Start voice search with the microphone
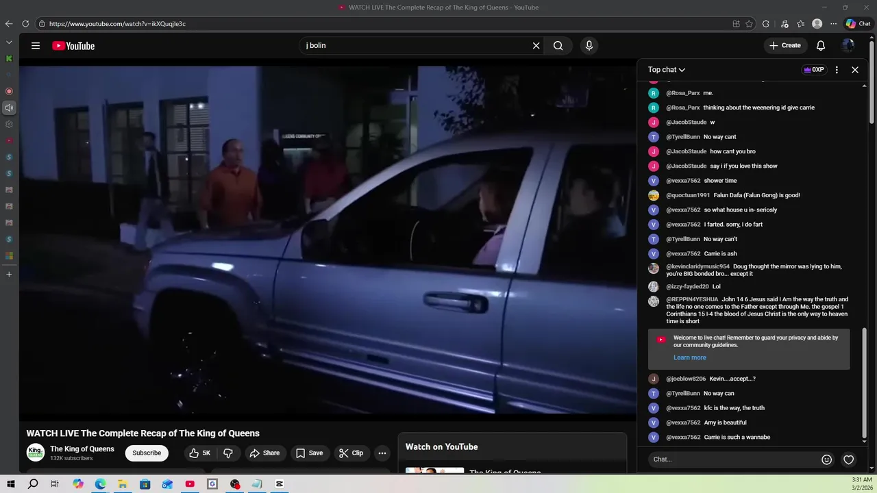877x493 pixels. [x=589, y=46]
